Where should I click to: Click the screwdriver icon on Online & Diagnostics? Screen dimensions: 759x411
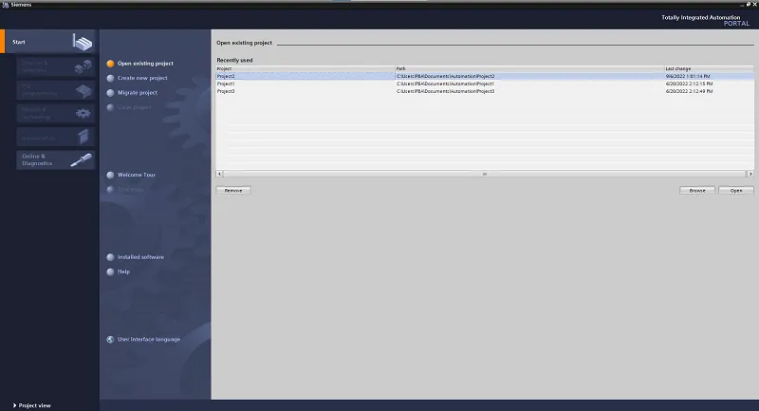[81, 159]
